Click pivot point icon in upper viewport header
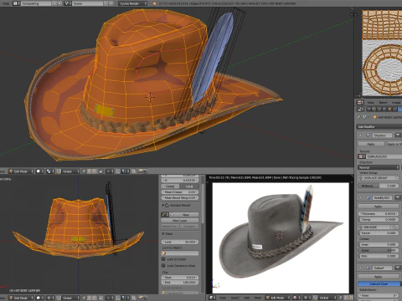This screenshot has width=402, height=301. coord(49,171)
